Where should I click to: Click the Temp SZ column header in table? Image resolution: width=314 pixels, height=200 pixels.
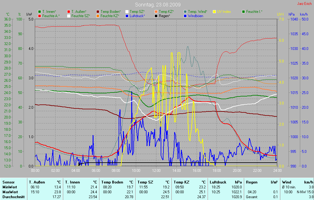click(145, 182)
